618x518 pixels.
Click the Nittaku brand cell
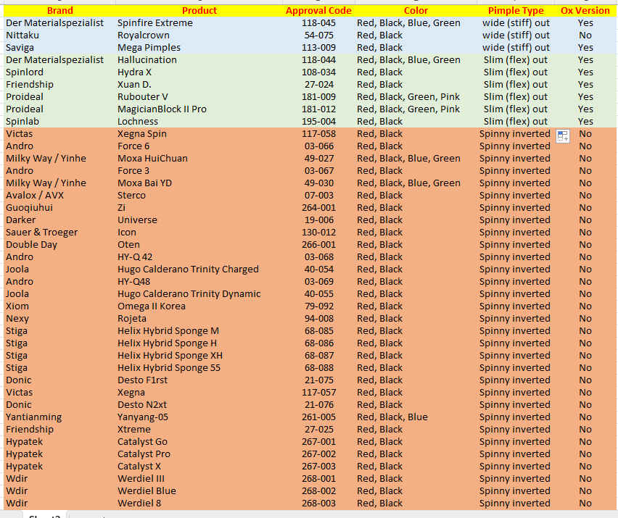59,35
